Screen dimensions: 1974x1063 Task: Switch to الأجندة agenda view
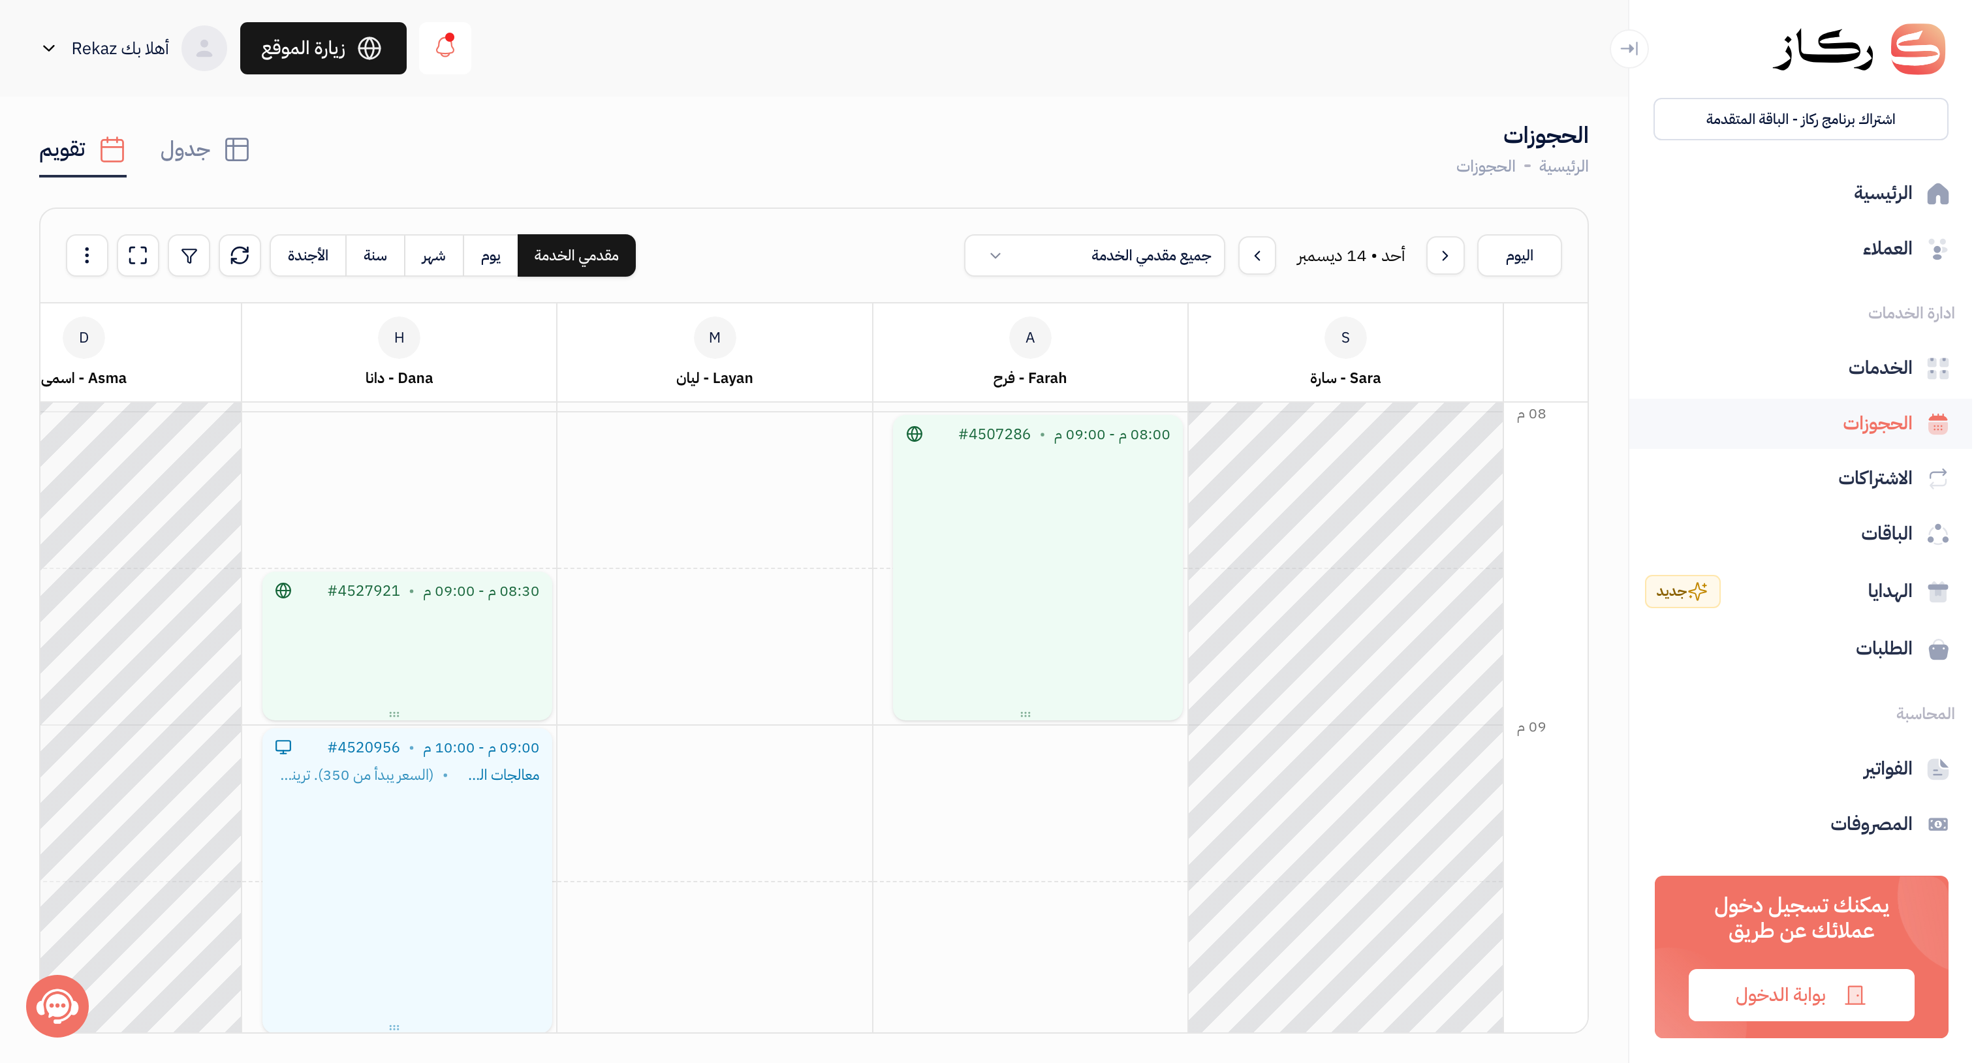[x=308, y=255]
